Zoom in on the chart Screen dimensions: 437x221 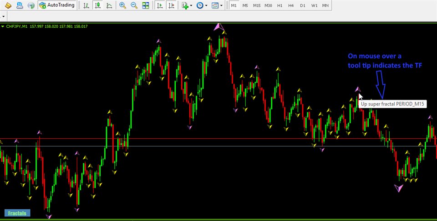coord(122,5)
